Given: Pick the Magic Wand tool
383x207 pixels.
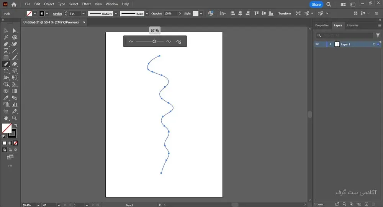Looking at the screenshot, I should (6, 38).
